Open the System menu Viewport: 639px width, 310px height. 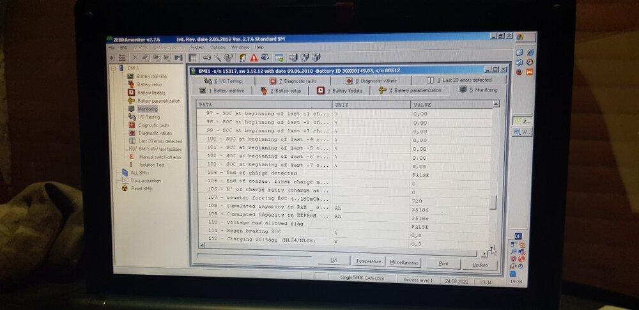[x=197, y=48]
